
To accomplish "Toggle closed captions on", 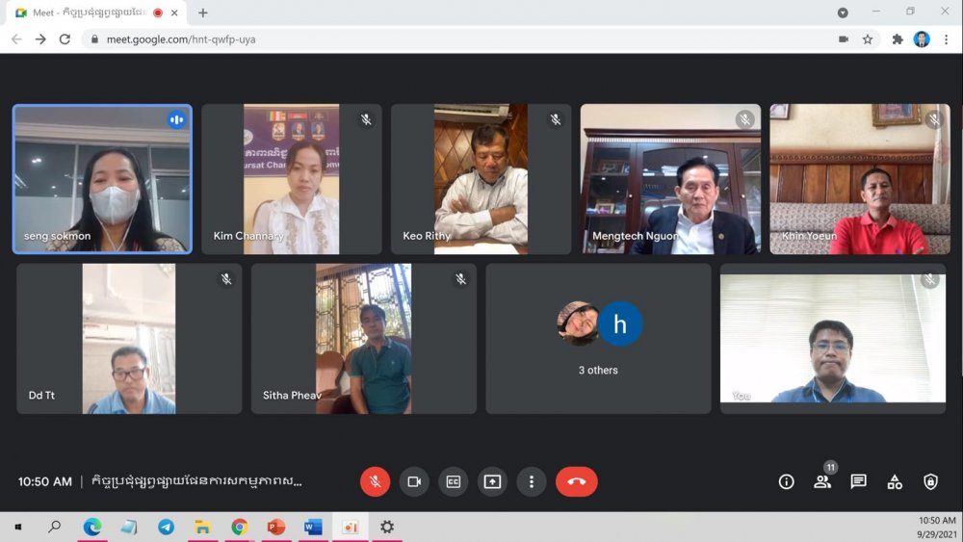I will click(453, 481).
